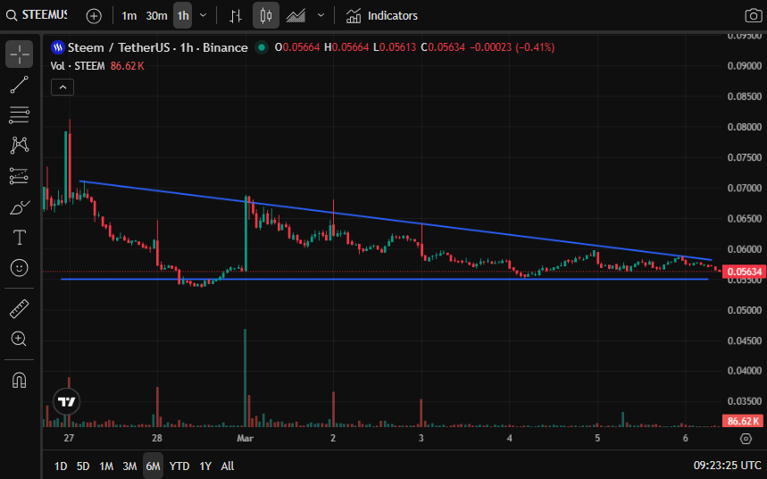Toggle the magnet snap mode

coord(19,380)
